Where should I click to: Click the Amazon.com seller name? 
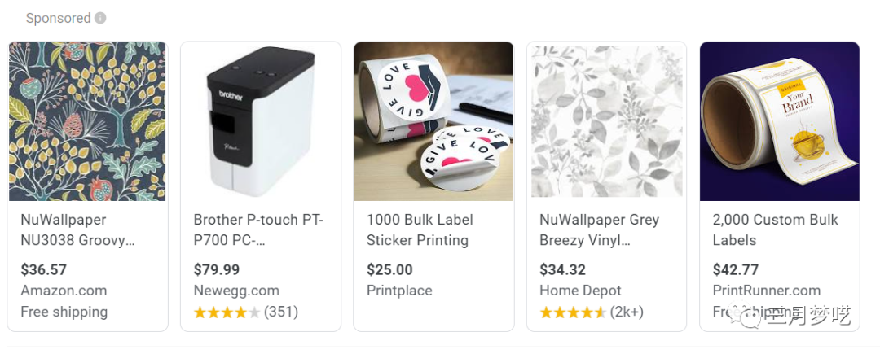click(64, 291)
